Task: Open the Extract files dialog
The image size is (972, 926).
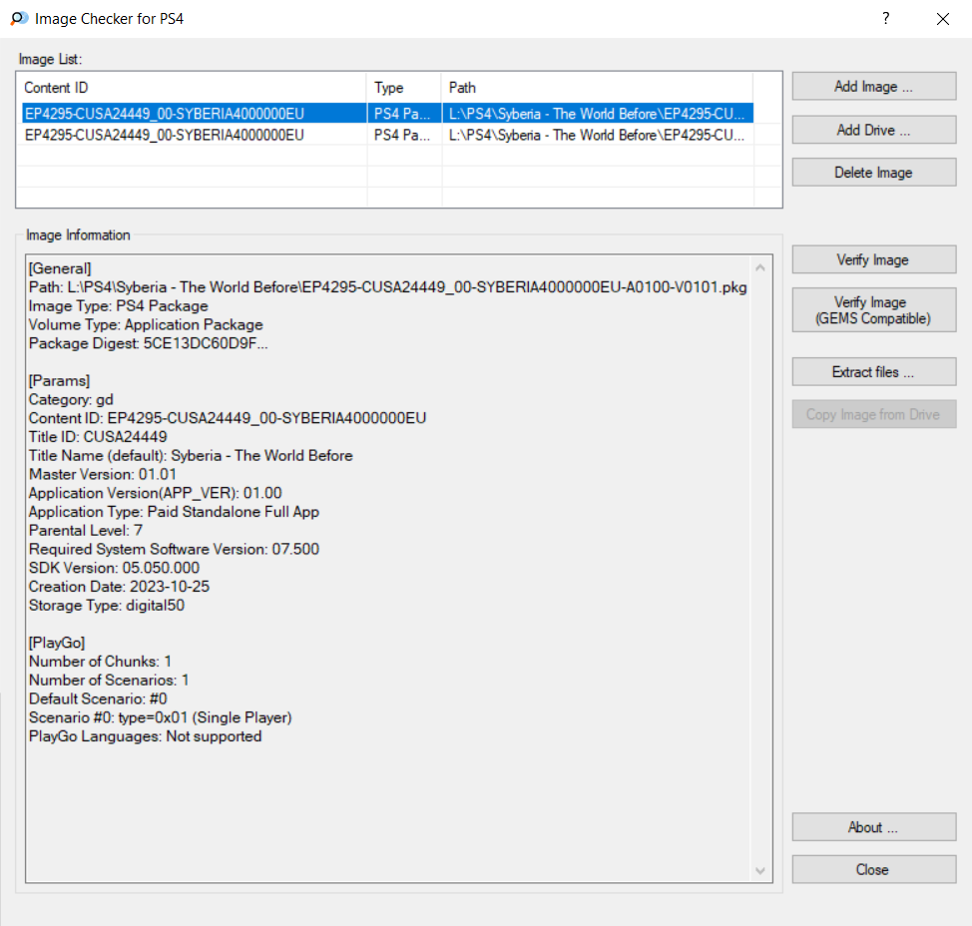Action: pos(873,372)
